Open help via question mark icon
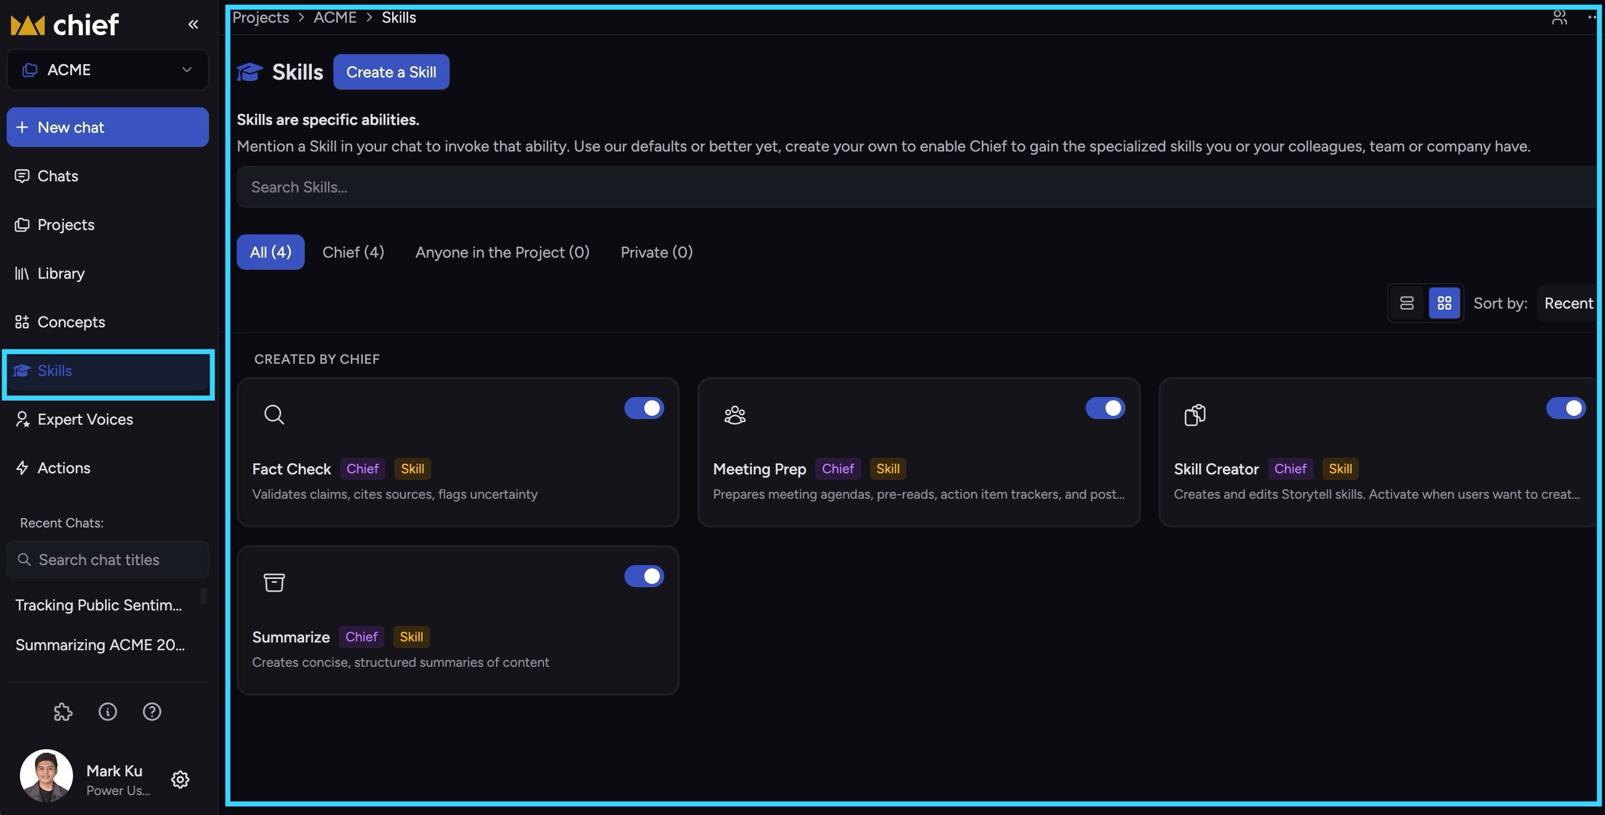 tap(152, 712)
